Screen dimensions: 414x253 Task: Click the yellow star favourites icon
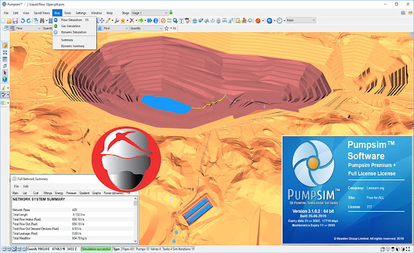123,21
